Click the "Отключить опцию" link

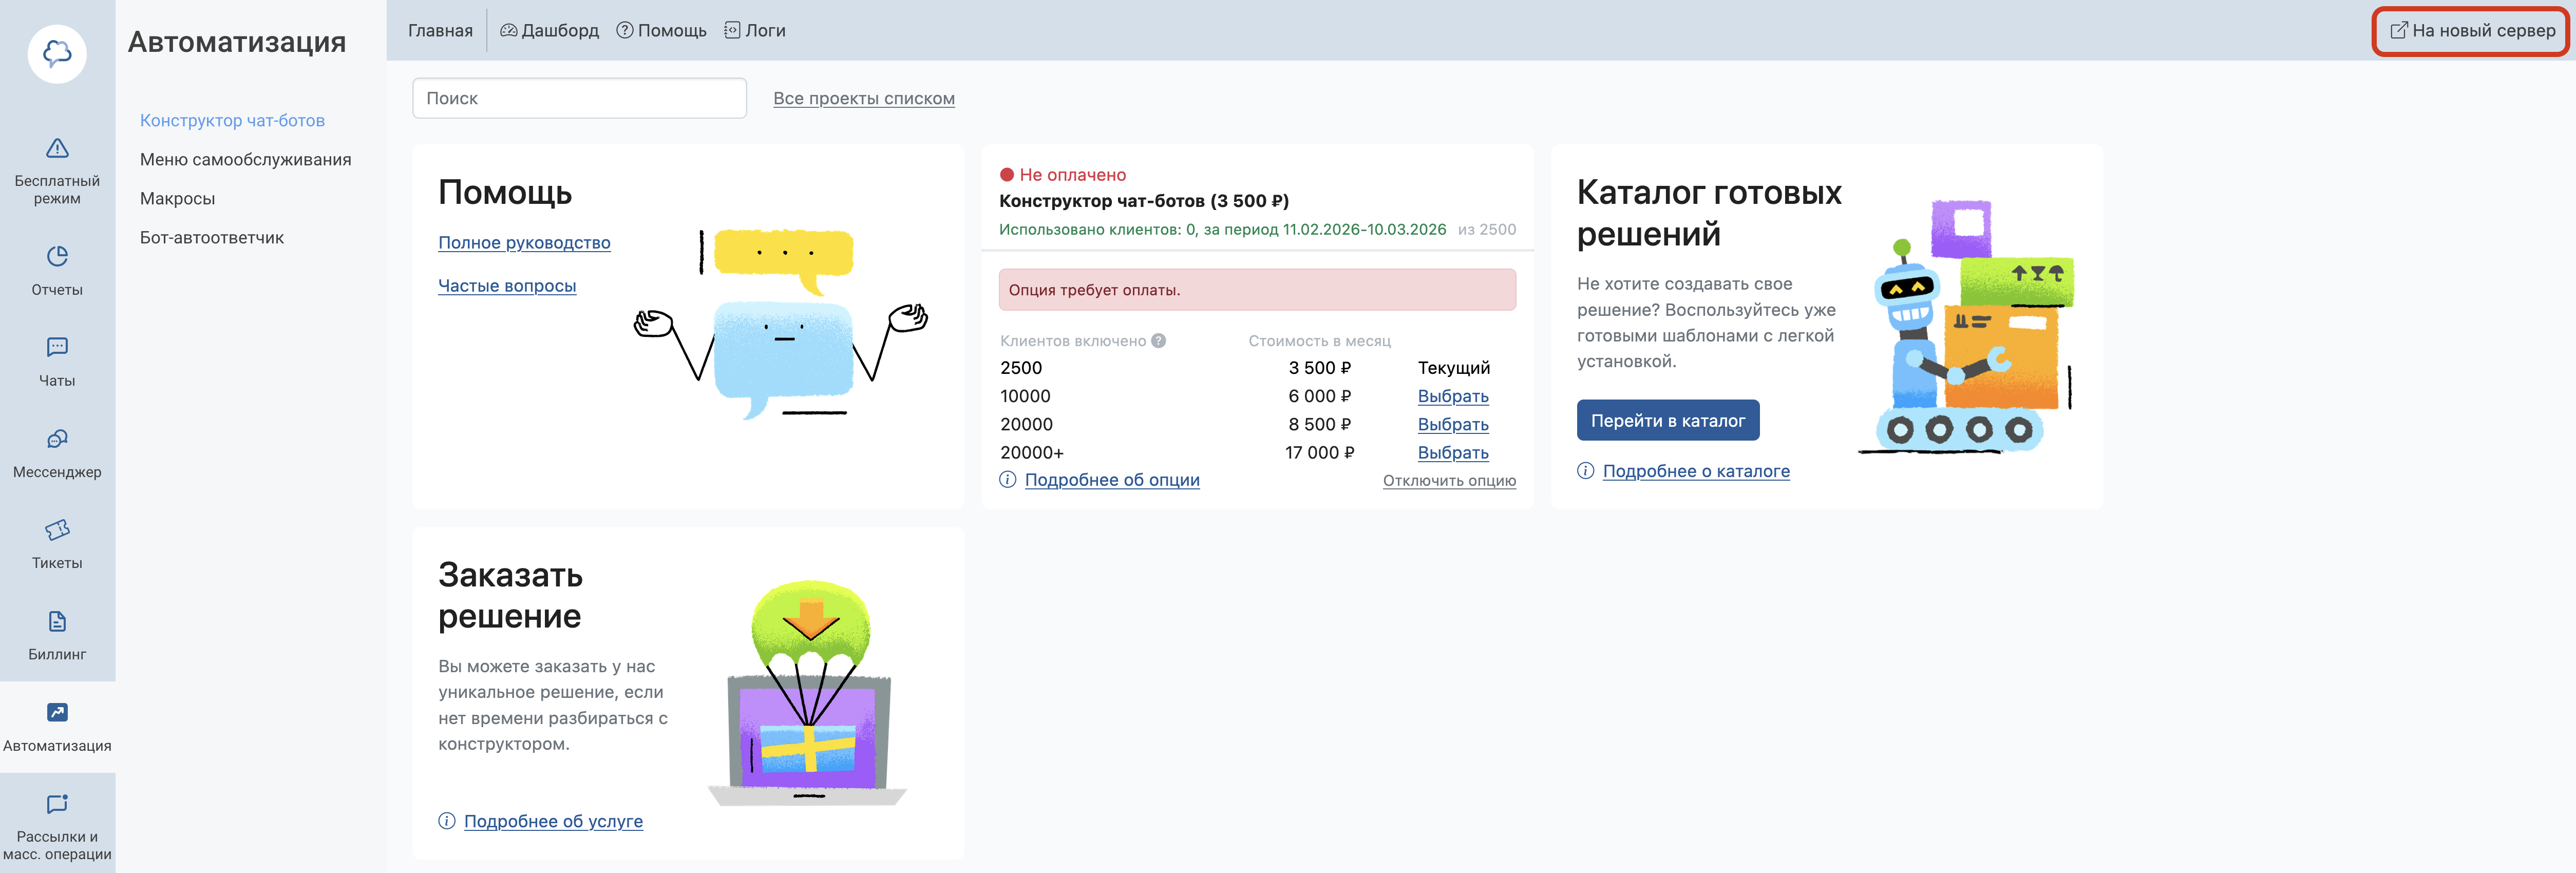click(1448, 481)
